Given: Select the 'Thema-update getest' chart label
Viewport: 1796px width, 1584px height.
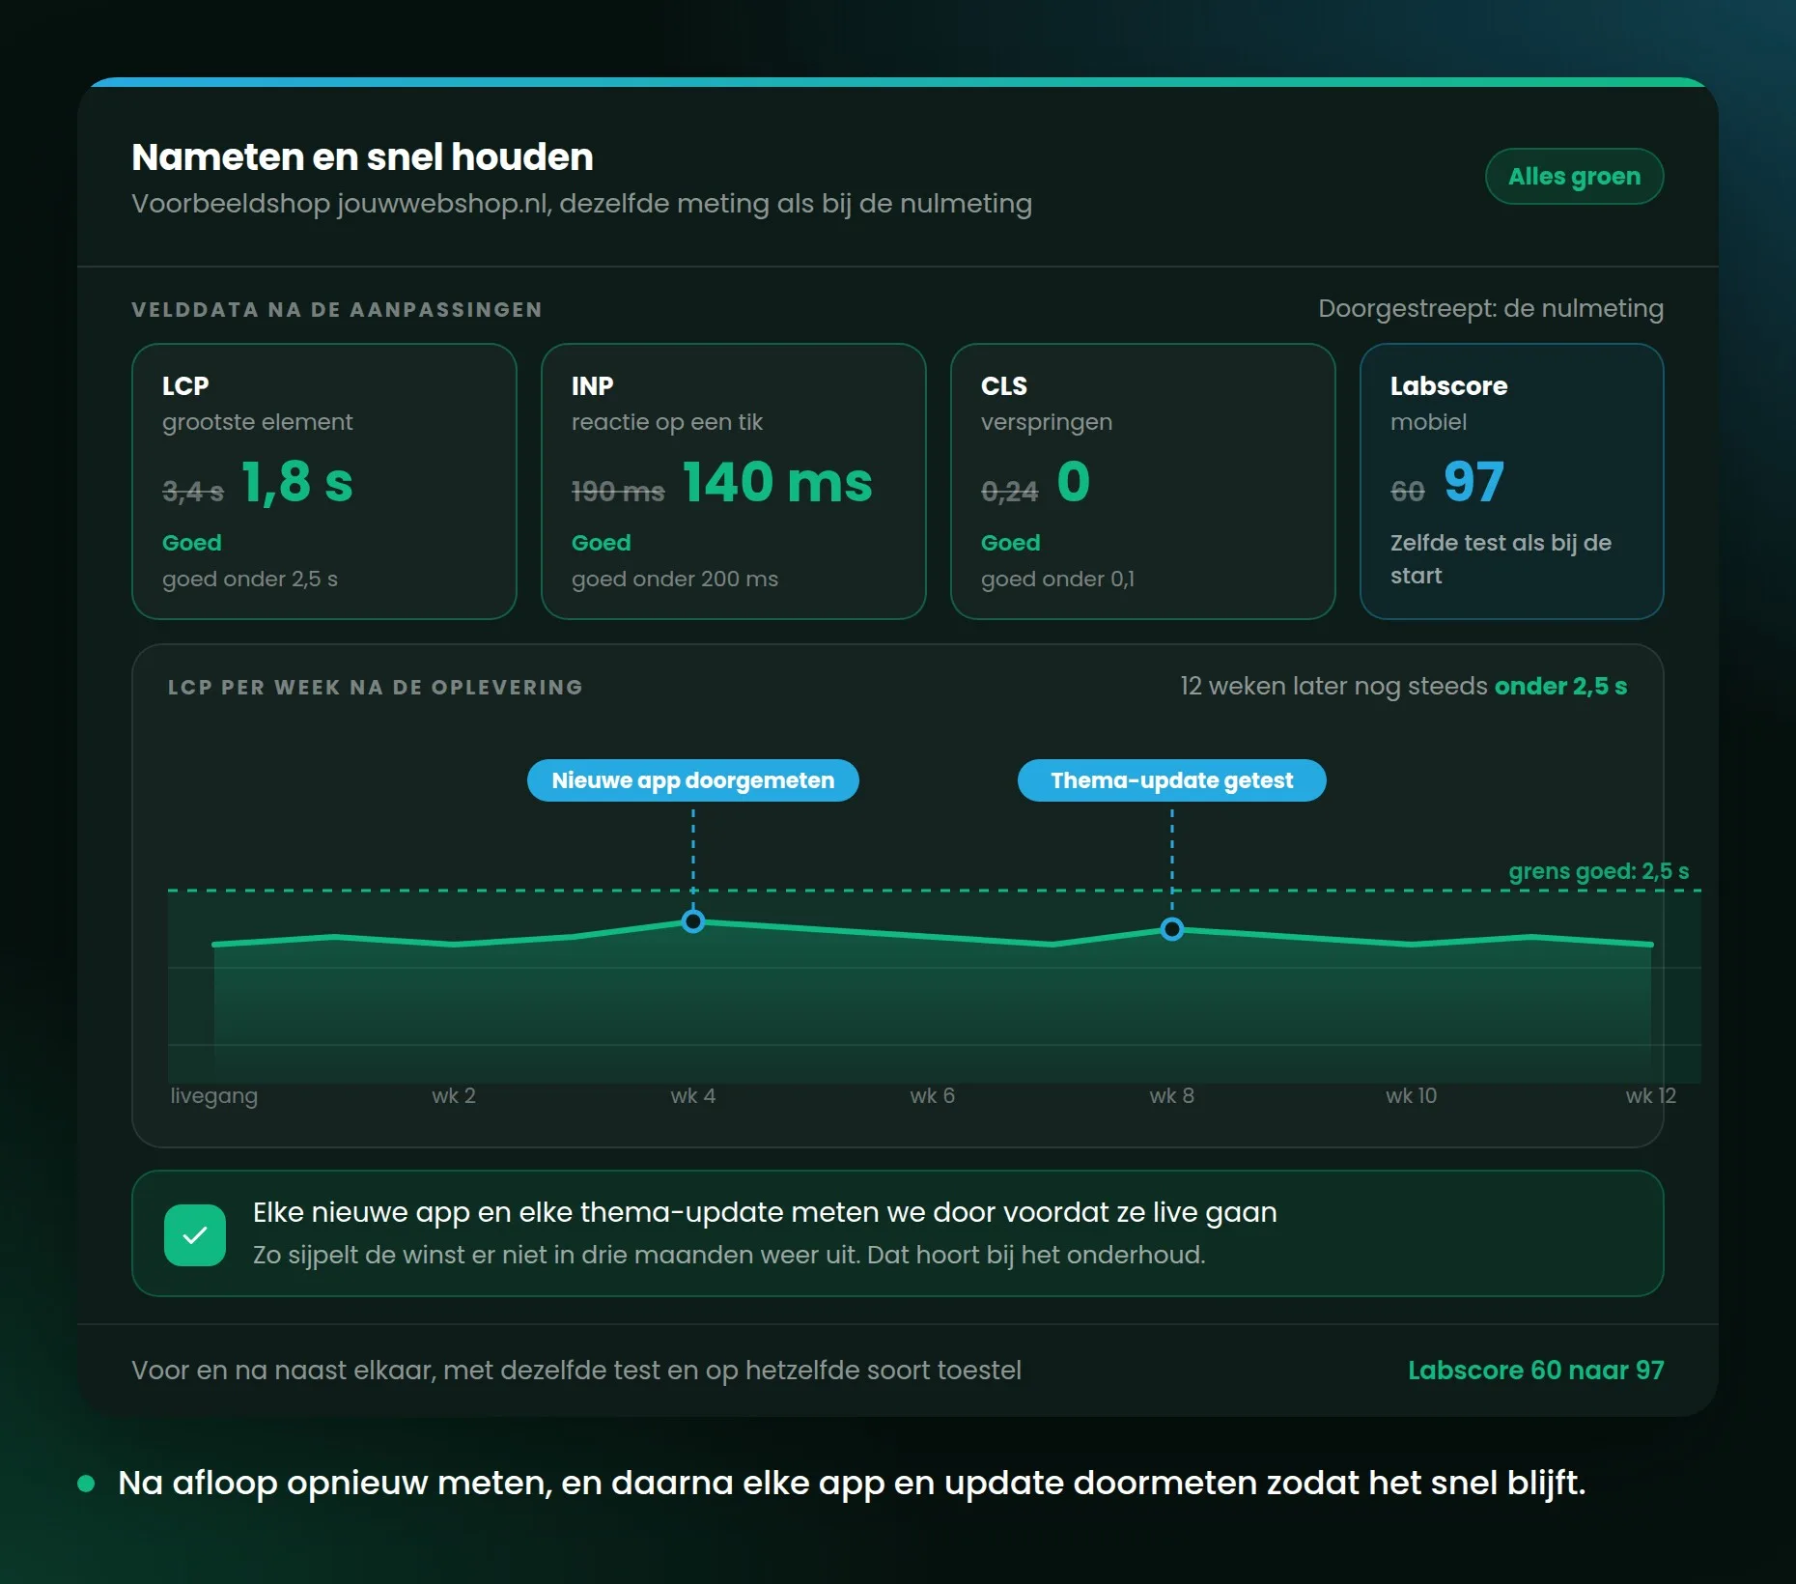Looking at the screenshot, I should [1171, 780].
